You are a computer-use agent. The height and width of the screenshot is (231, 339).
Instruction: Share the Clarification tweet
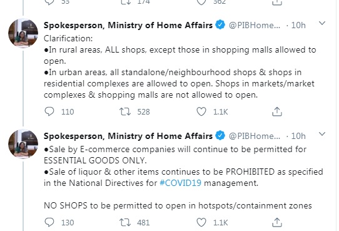click(x=277, y=112)
